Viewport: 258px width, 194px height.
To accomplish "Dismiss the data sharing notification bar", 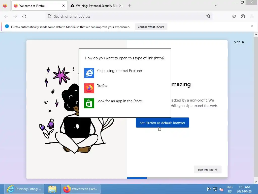I will tap(252, 26).
